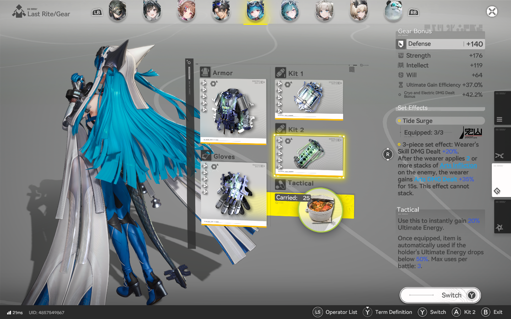511x319 pixels.
Task: Click the Kit 1 slot type icon
Action: pyautogui.click(x=280, y=73)
